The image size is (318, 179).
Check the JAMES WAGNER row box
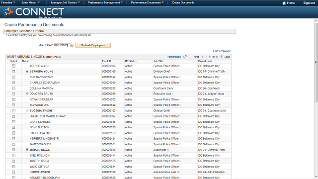[13, 144]
